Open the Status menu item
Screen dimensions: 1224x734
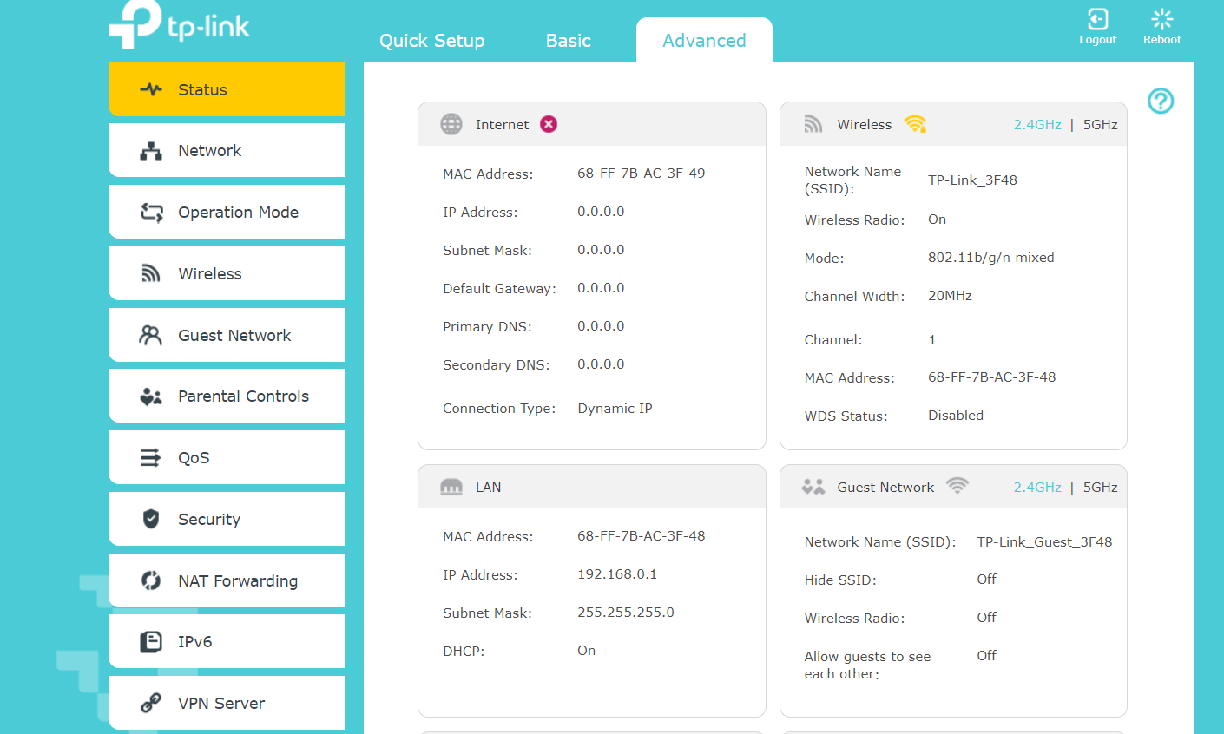tap(227, 89)
